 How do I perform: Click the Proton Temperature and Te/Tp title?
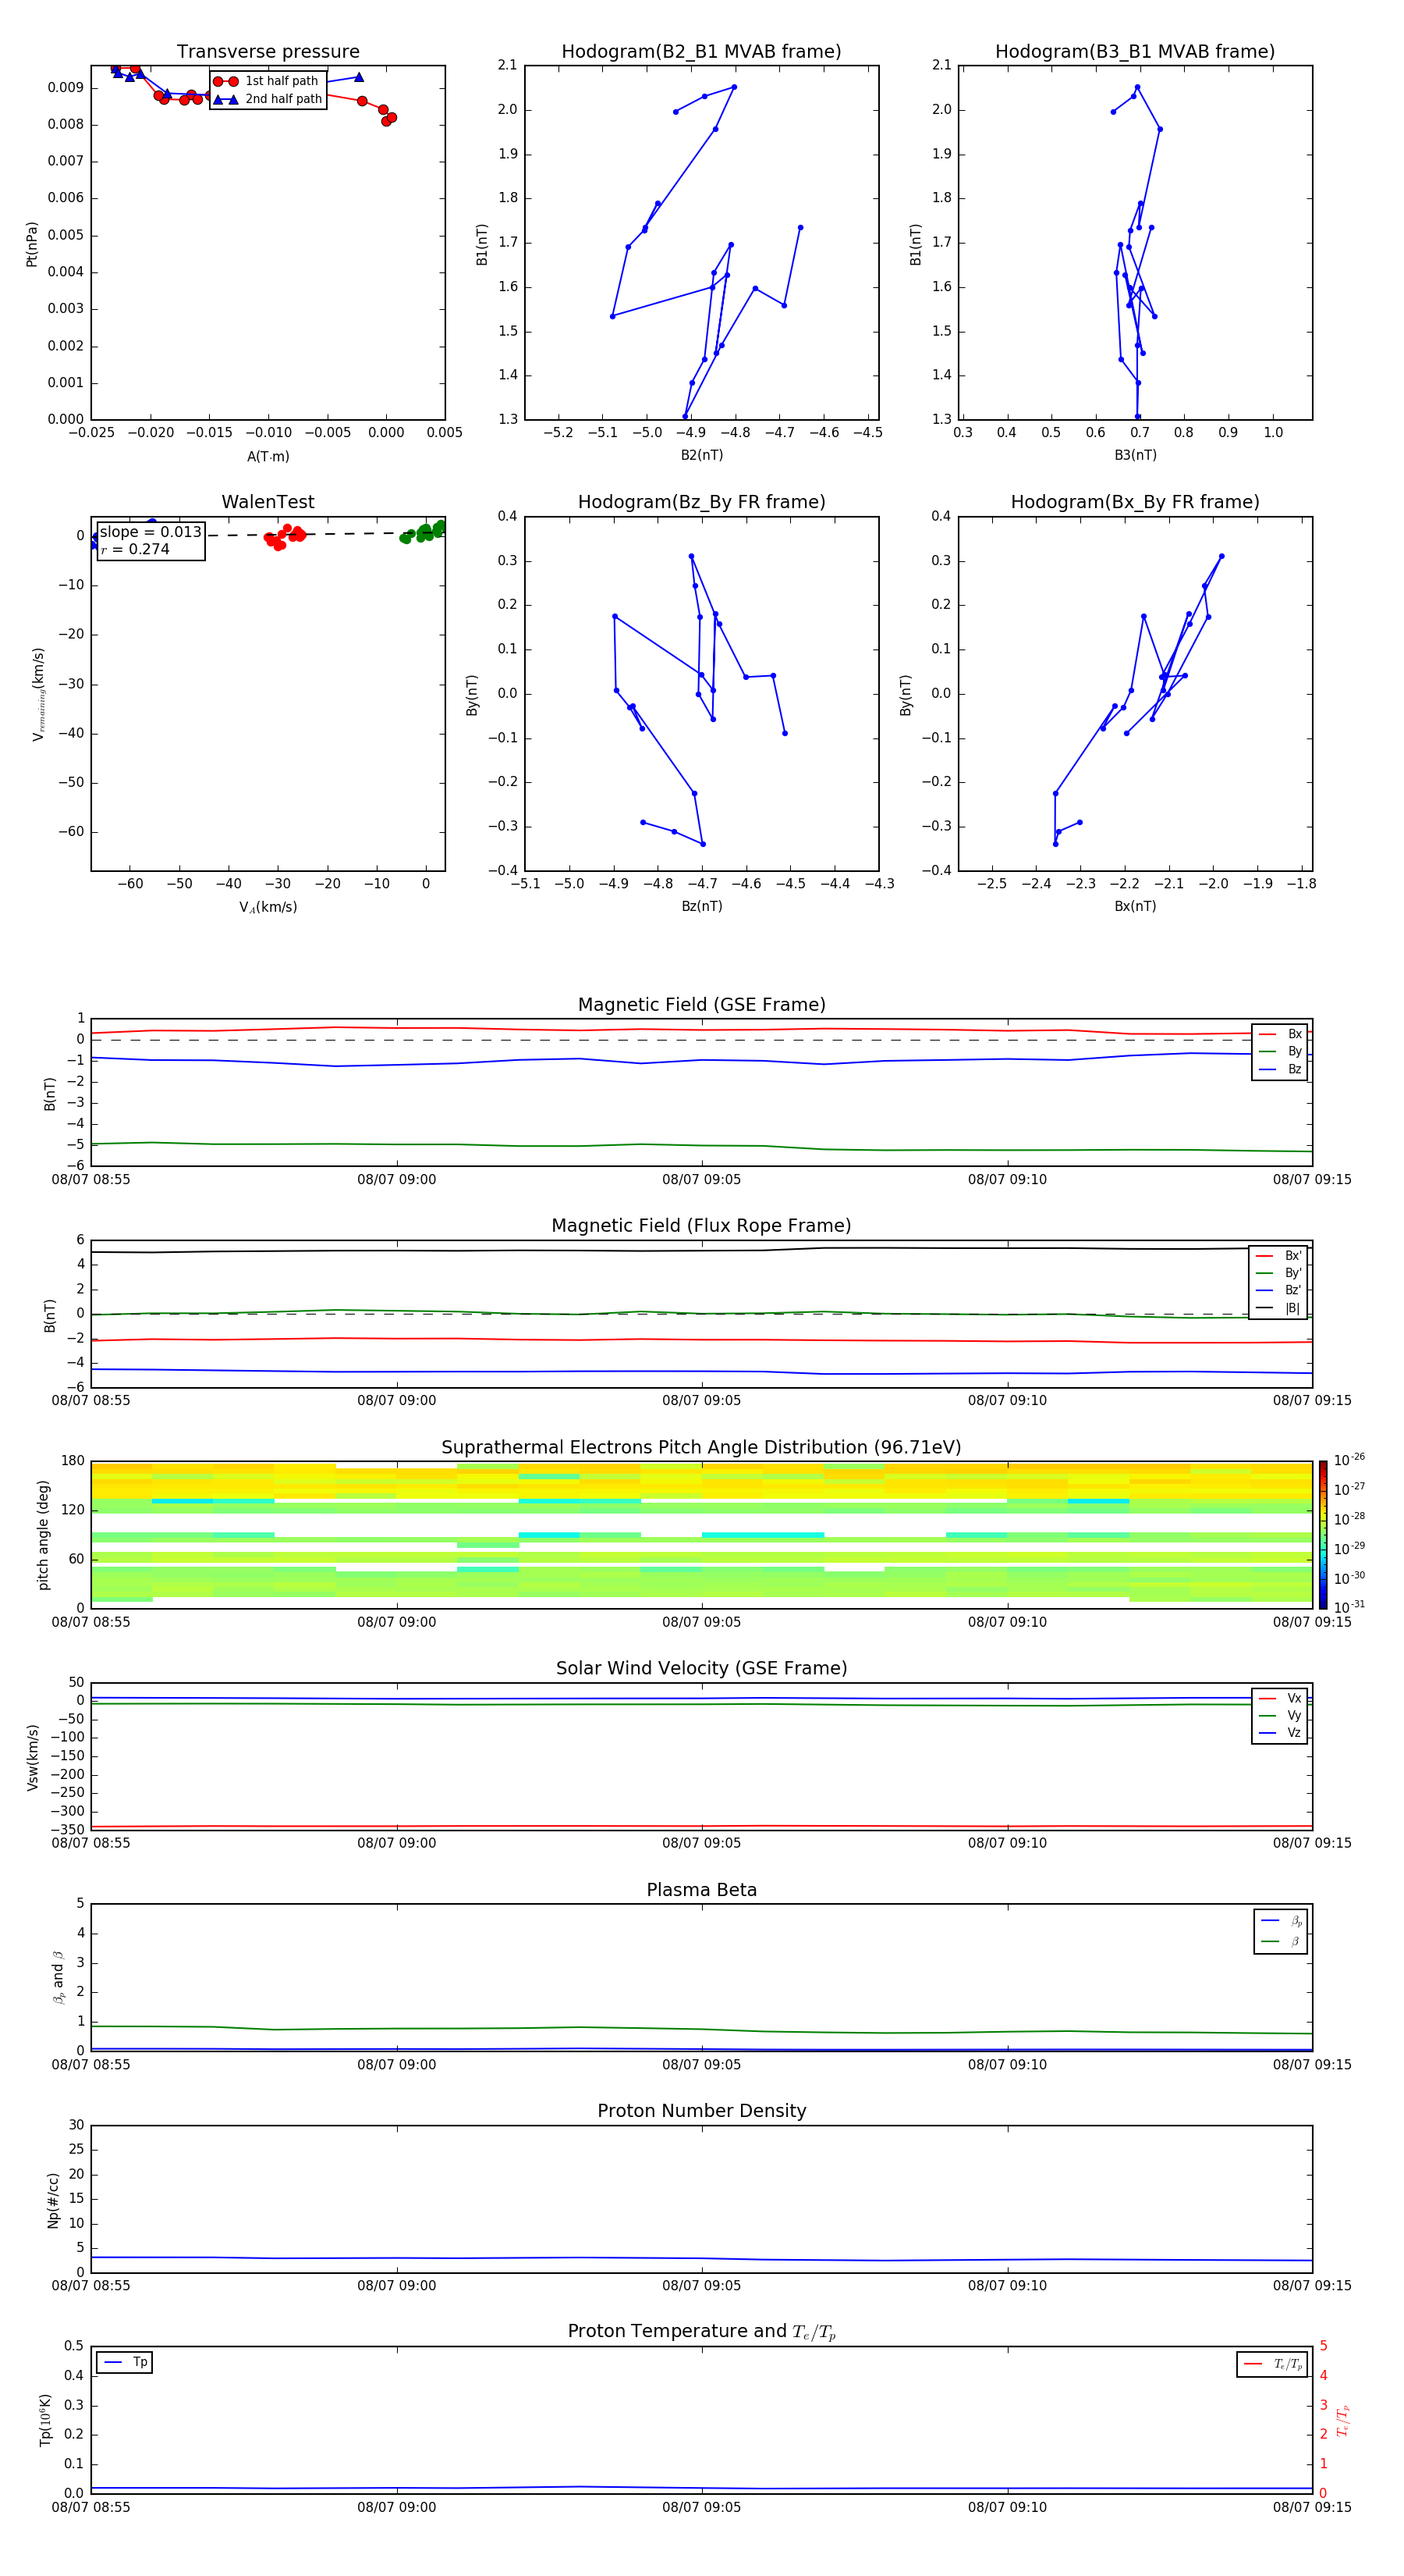tap(701, 2331)
